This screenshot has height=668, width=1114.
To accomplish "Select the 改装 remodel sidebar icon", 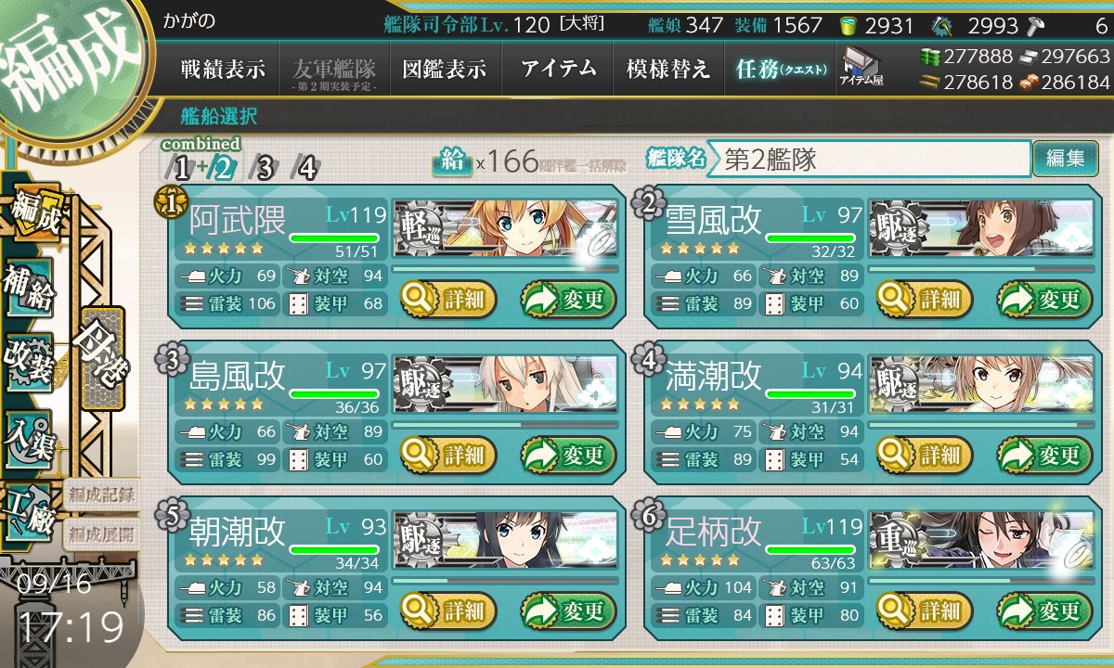I will tap(30, 362).
